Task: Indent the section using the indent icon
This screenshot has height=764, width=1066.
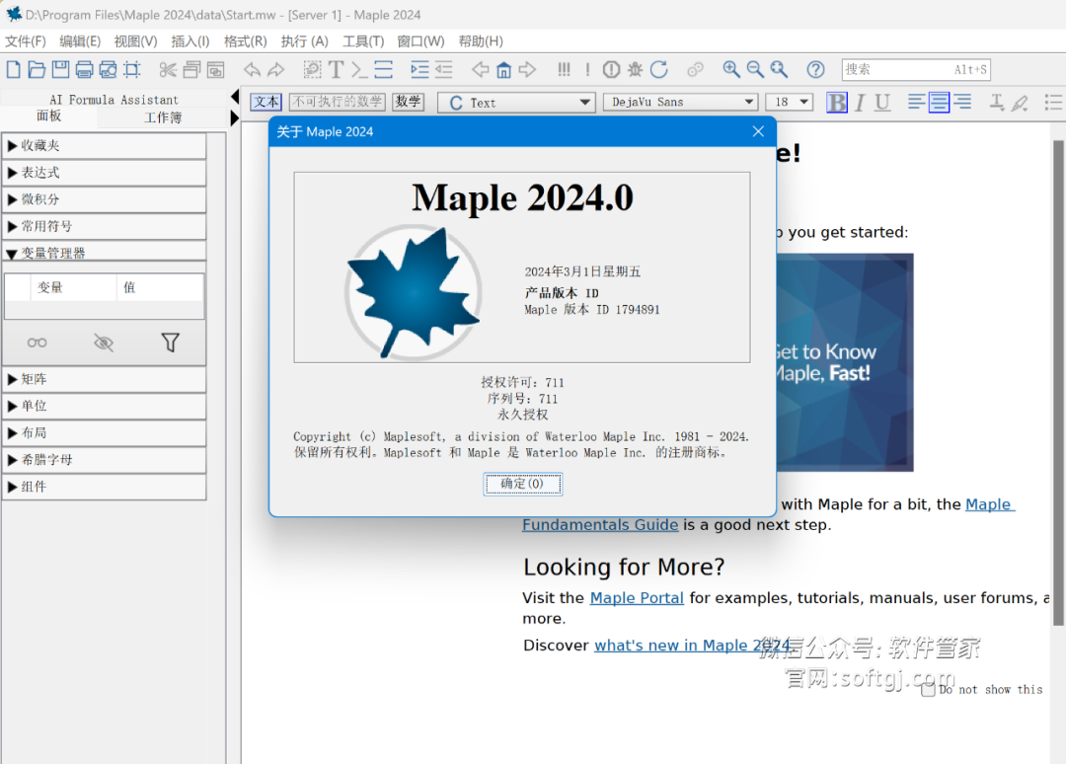Action: pyautogui.click(x=420, y=69)
